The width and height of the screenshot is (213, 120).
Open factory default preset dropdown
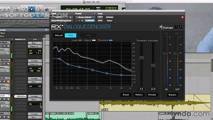(85, 17)
